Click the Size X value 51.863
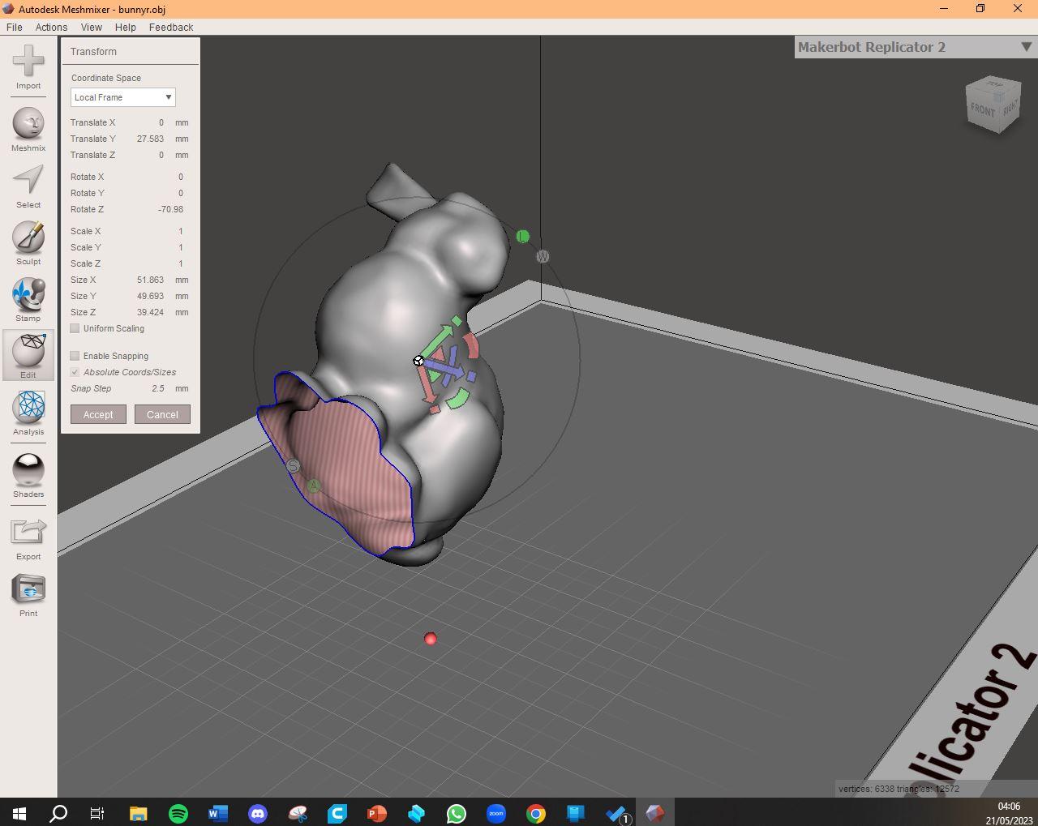Screen dimensions: 1038x826 pos(150,280)
